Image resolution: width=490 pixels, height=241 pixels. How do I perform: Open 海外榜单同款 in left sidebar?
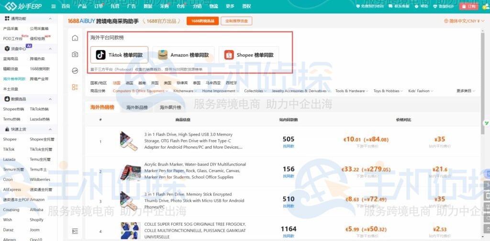click(14, 79)
